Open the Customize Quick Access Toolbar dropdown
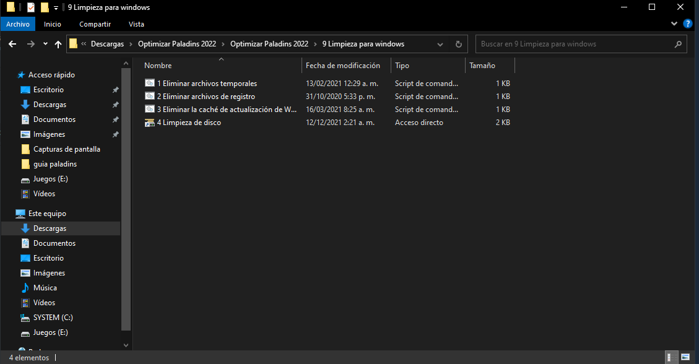This screenshot has height=364, width=699. [56, 7]
